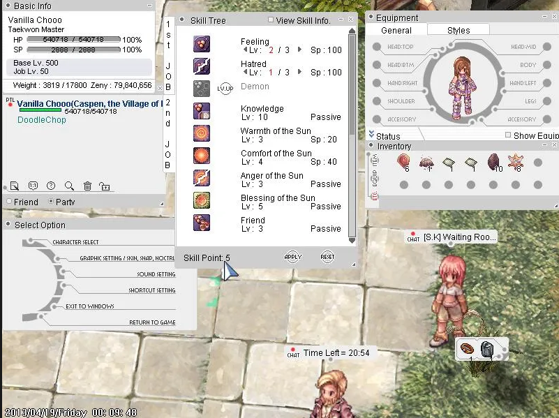Open the 1:1 whisper chat icon
The image size is (559, 418).
click(33, 186)
